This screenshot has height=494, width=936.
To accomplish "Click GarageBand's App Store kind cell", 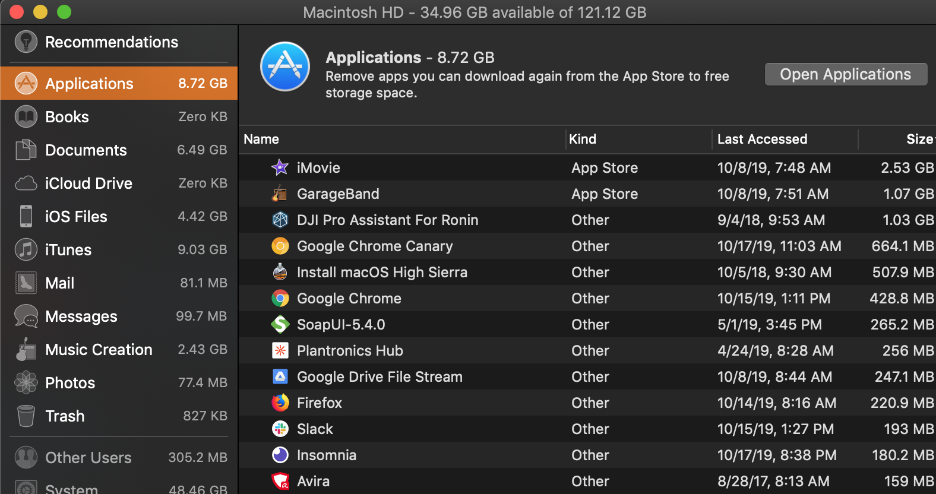I will pyautogui.click(x=605, y=194).
